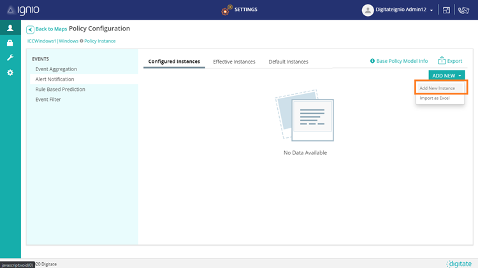Click the pop-out window icon in header
The width and height of the screenshot is (478, 268).
(447, 10)
